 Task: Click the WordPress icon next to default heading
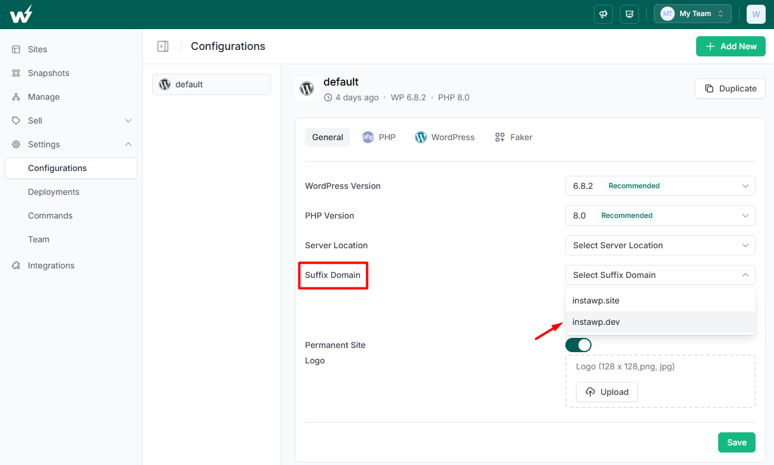tap(307, 88)
